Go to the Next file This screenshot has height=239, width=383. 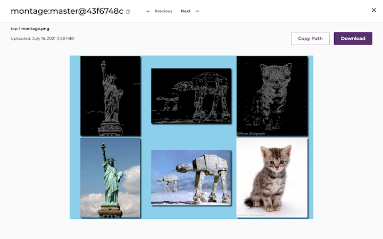click(186, 11)
